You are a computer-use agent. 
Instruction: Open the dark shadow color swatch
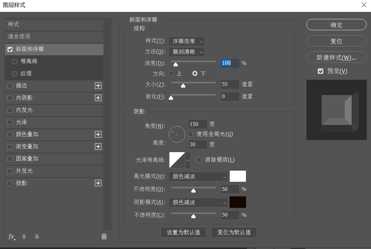pos(238,202)
